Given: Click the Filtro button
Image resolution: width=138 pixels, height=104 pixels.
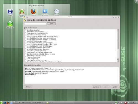Looking at the screenshot, I should tap(51, 24).
